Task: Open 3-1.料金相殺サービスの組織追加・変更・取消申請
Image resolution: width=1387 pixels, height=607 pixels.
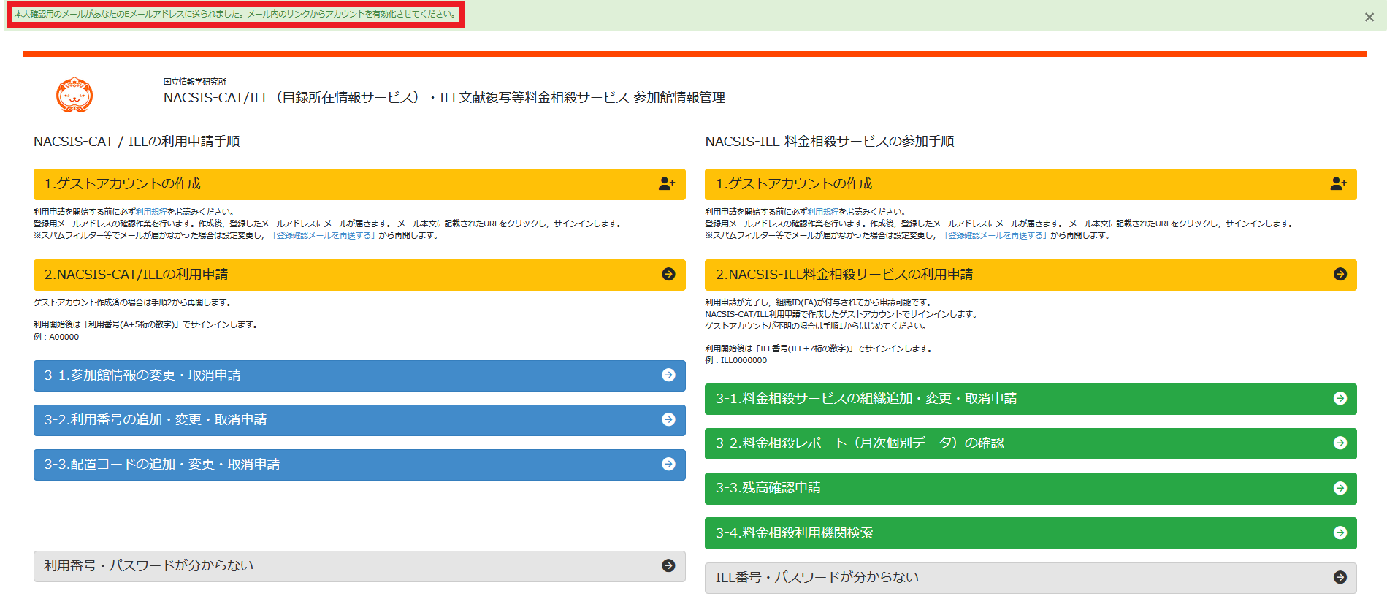Action: pos(1031,399)
